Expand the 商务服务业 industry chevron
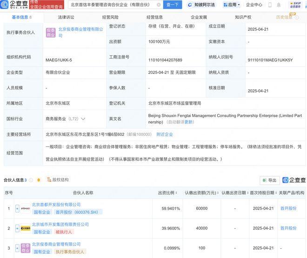Screen dimensions: 307x258 coord(83,119)
